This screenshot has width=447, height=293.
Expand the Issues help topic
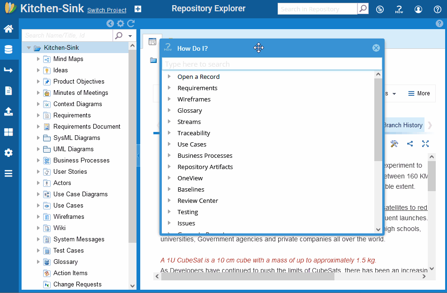[169, 223]
